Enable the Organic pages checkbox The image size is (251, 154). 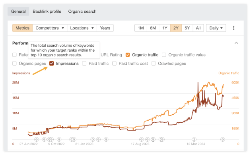click(14, 64)
